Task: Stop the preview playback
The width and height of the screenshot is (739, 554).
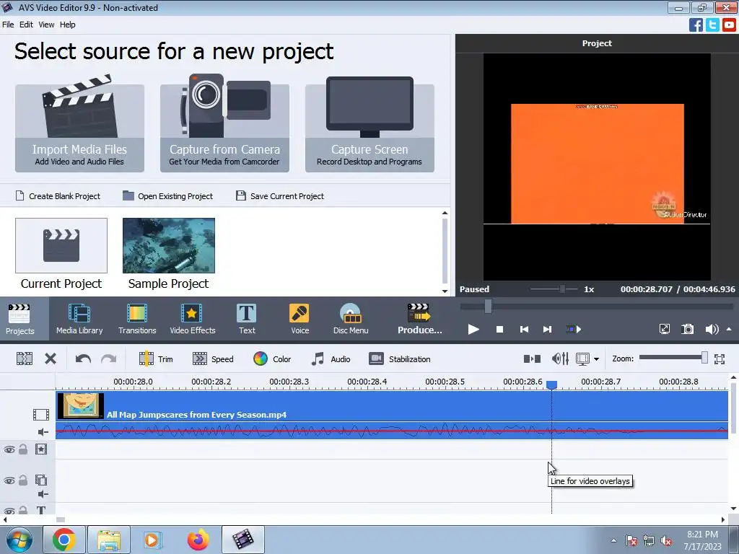Action: click(x=499, y=329)
